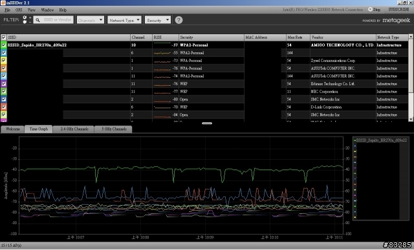Uncheck the ESSID_Sapido_BR270n network checkbox
This screenshot has width=414, height=250.
[x=4, y=45]
